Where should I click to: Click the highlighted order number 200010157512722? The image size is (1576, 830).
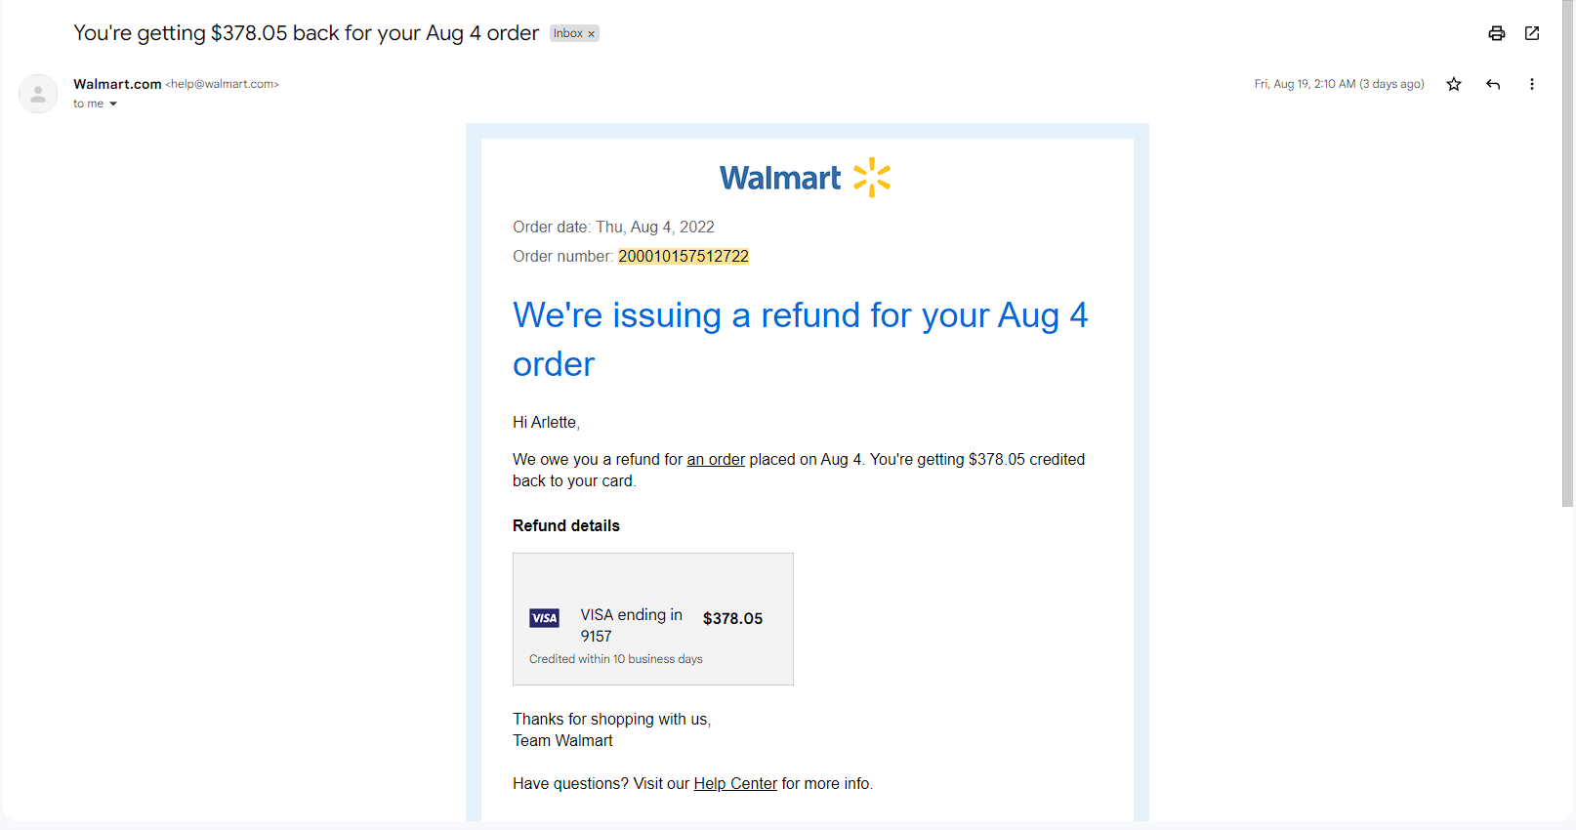[x=684, y=256]
